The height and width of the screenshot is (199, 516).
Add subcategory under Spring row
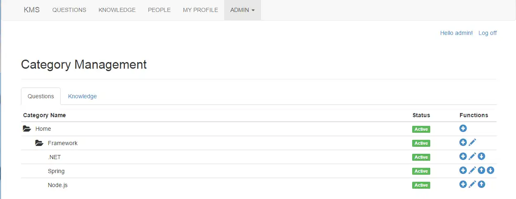pos(463,170)
